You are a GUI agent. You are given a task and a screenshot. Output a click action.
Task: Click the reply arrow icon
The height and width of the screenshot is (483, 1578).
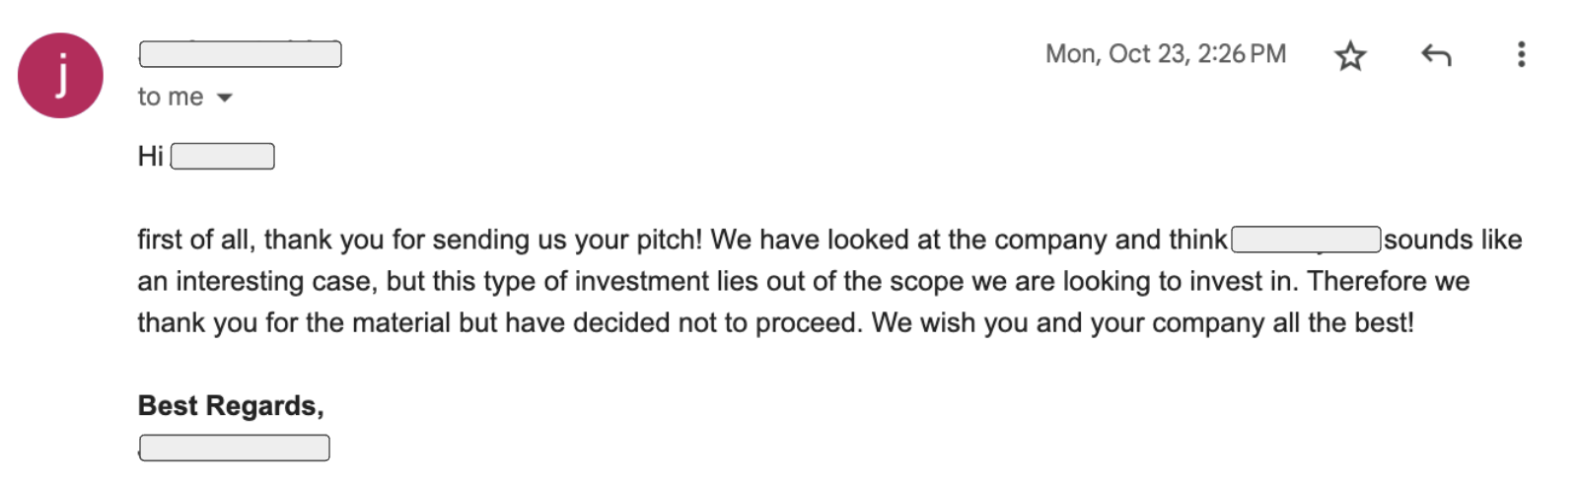1436,55
